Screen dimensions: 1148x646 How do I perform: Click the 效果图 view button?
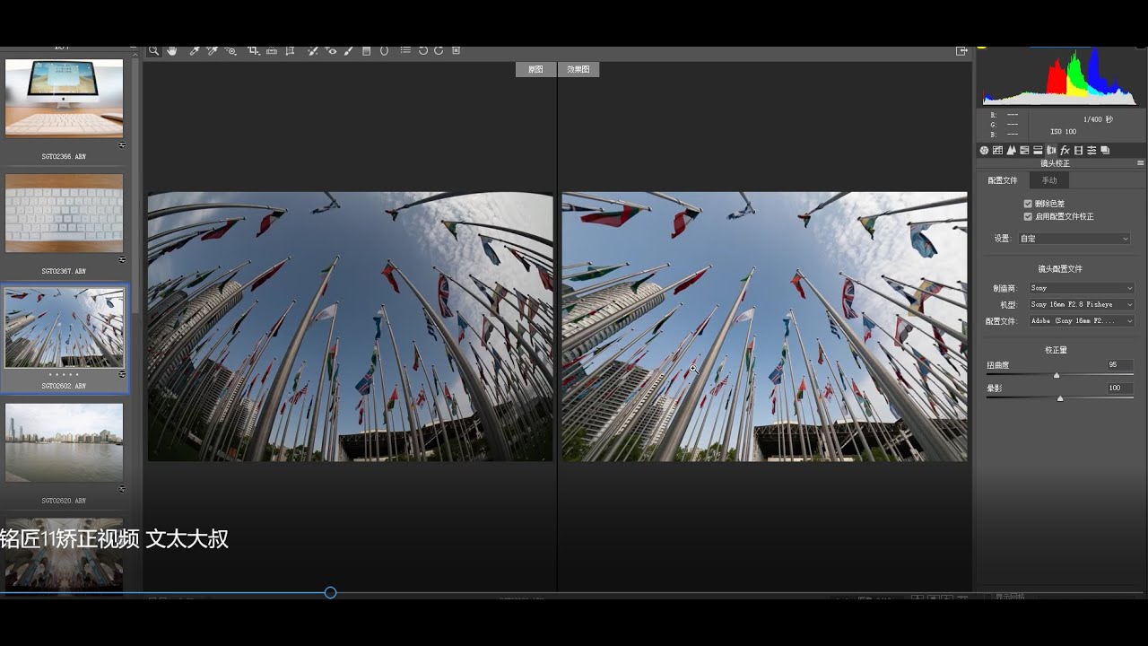coord(578,69)
